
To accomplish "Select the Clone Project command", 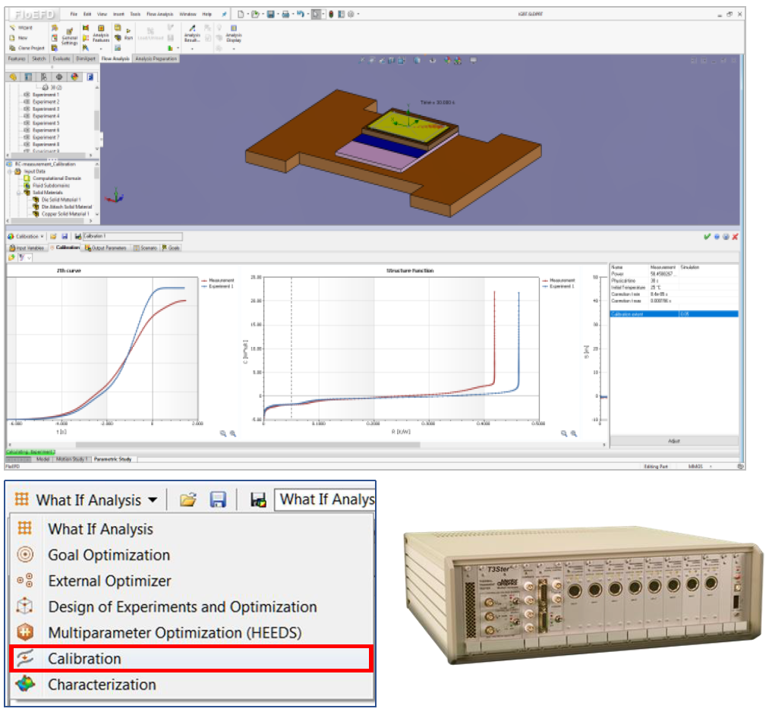I will pos(27,48).
